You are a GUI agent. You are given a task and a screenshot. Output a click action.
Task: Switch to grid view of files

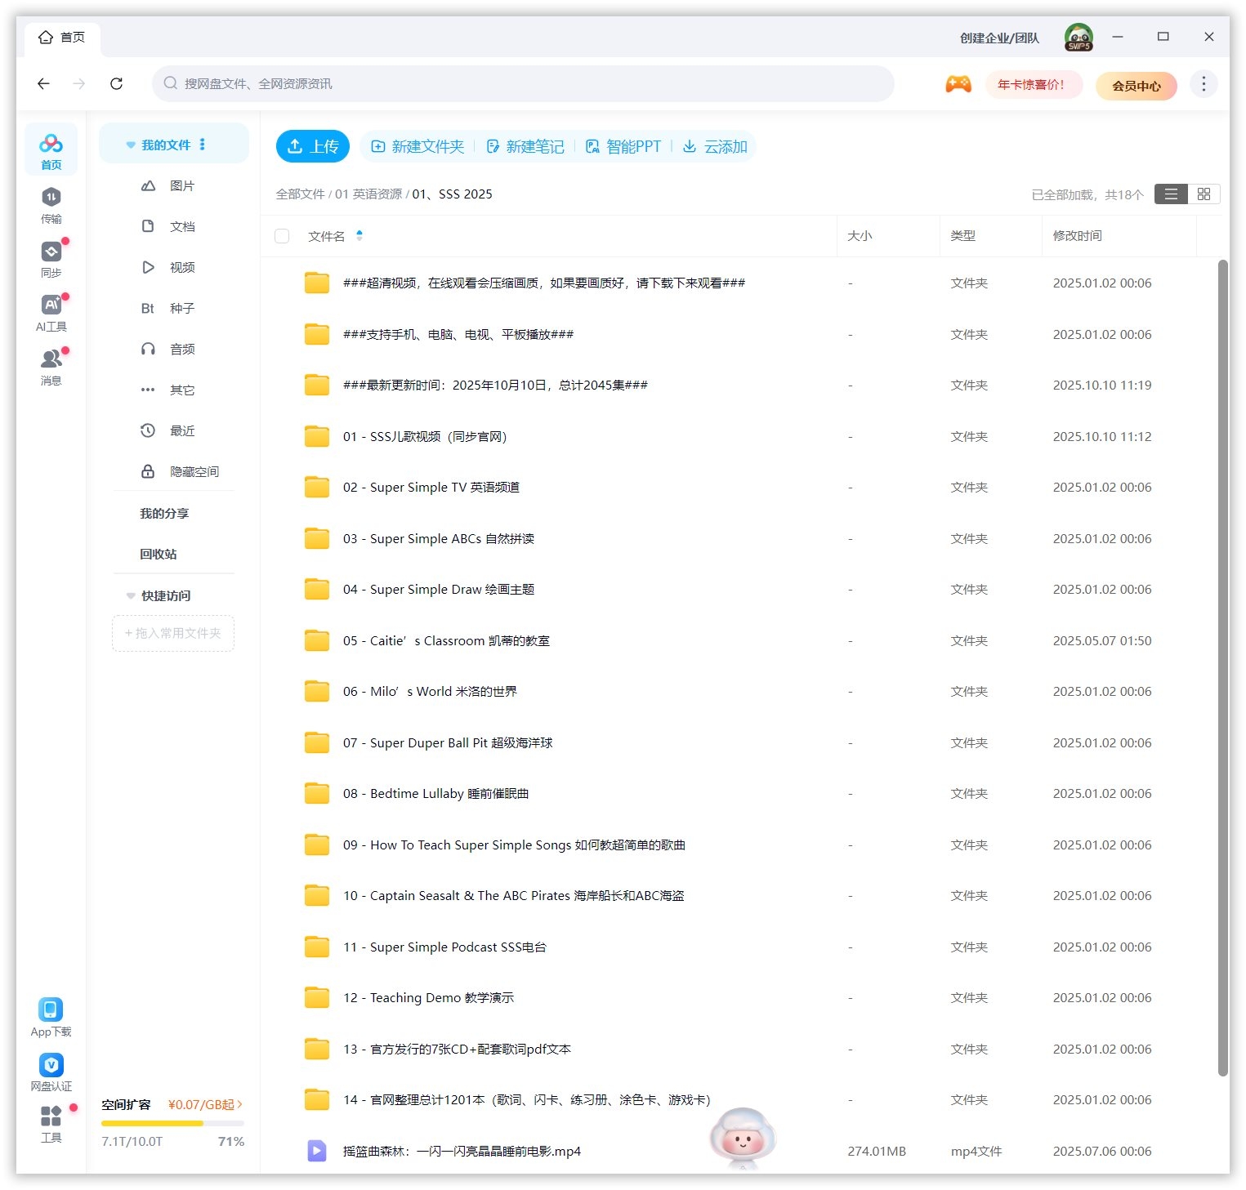1203,194
